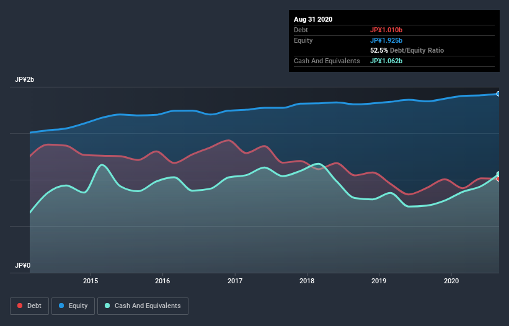Click the red Debt endpoint marker
The image size is (509, 326).
pos(498,178)
